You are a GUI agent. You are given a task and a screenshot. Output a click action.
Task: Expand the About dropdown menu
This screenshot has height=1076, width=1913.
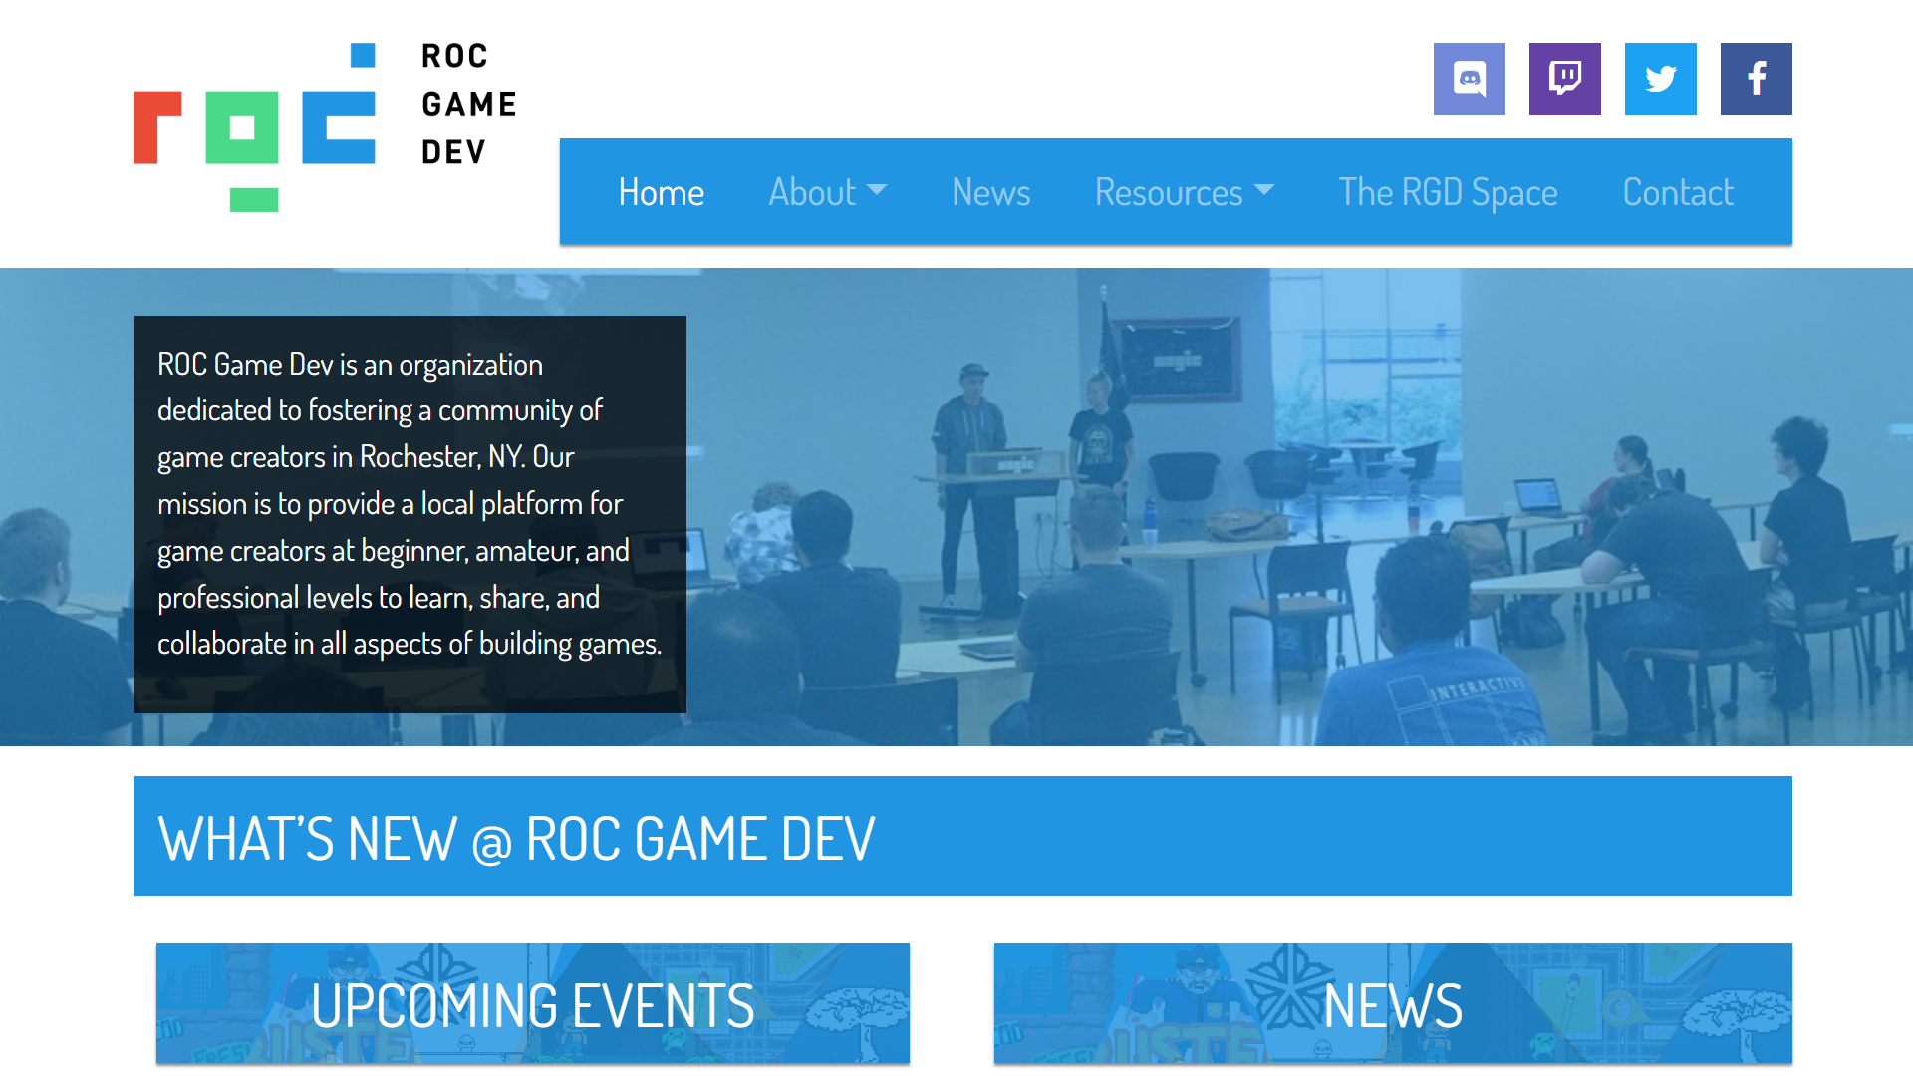(x=827, y=192)
